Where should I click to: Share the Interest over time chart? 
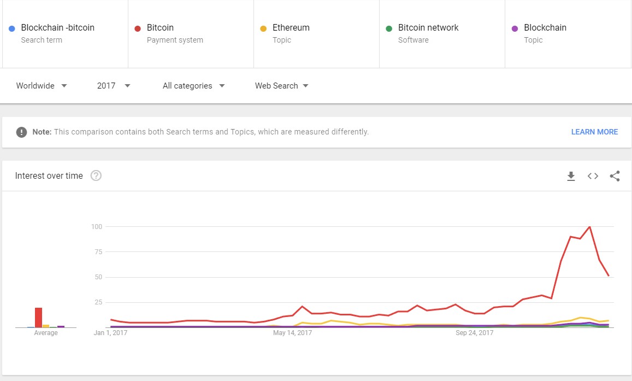click(615, 176)
